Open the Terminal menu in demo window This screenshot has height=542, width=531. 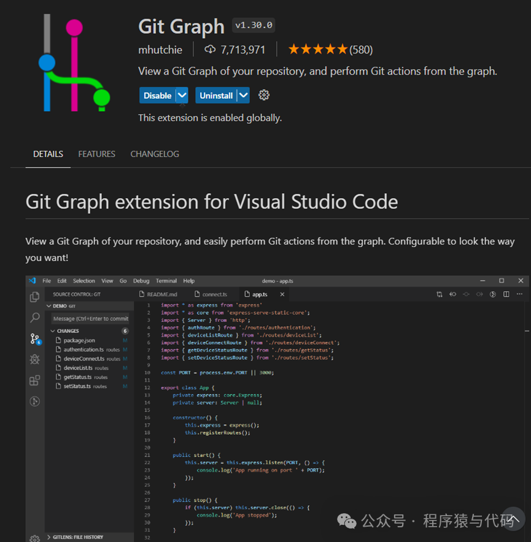click(x=166, y=281)
